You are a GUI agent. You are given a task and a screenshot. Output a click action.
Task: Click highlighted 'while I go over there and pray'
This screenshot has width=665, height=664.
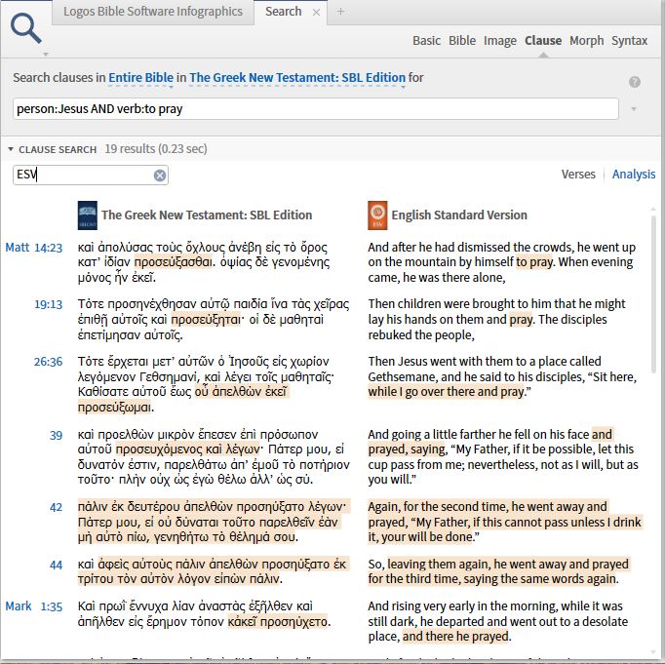pyautogui.click(x=447, y=391)
